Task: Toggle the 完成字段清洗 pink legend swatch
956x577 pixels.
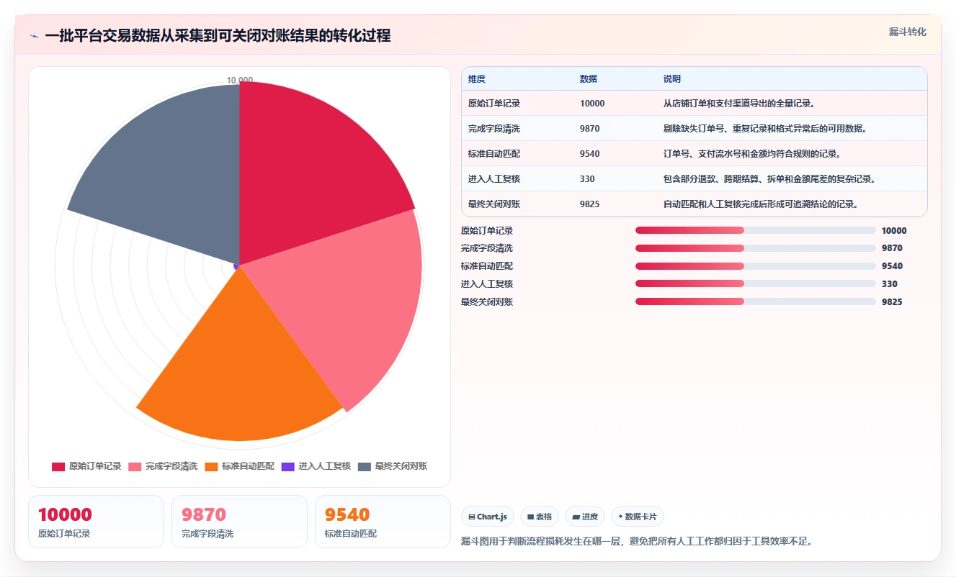Action: tap(135, 466)
